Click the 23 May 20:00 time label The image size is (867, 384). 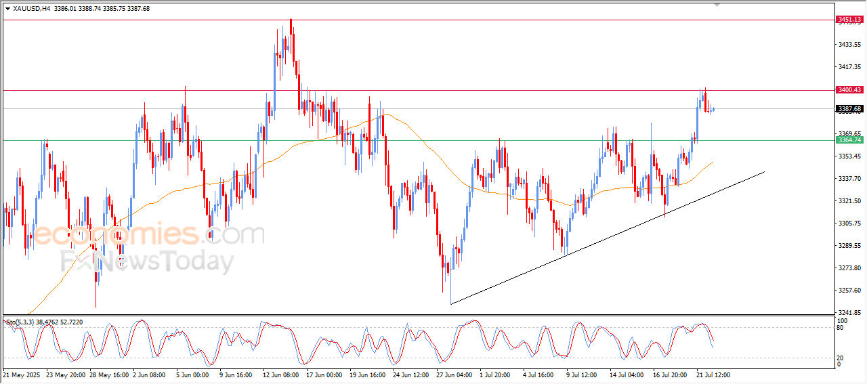click(x=66, y=375)
